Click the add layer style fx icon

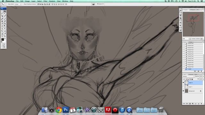(187, 103)
